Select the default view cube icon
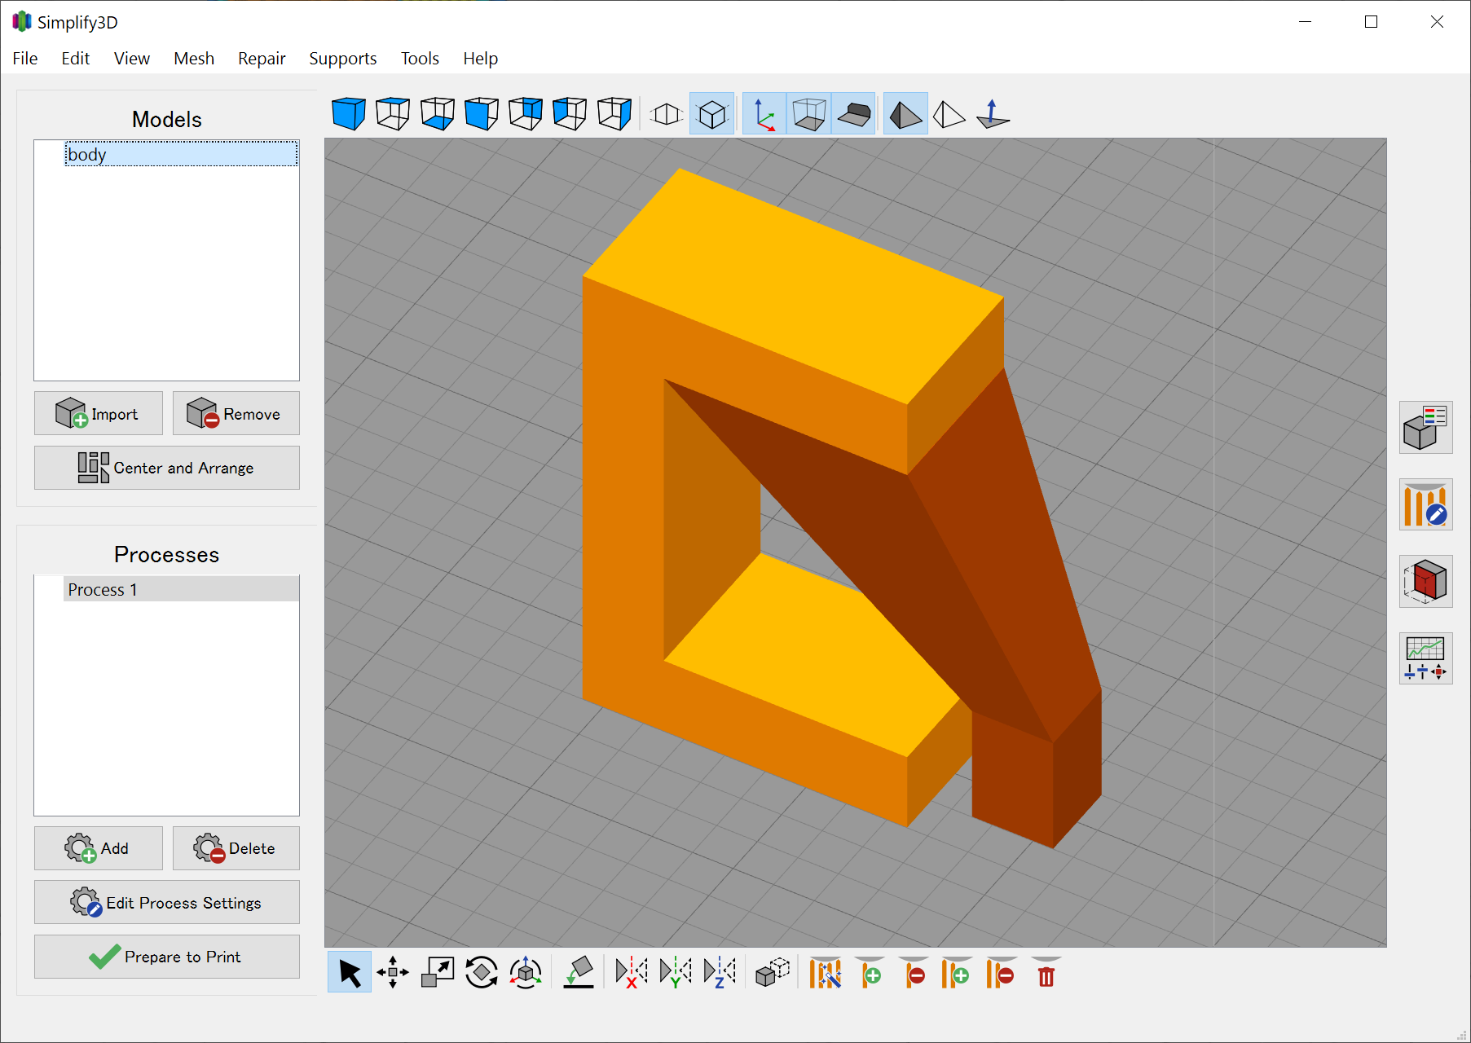This screenshot has height=1043, width=1471. pyautogui.click(x=349, y=113)
